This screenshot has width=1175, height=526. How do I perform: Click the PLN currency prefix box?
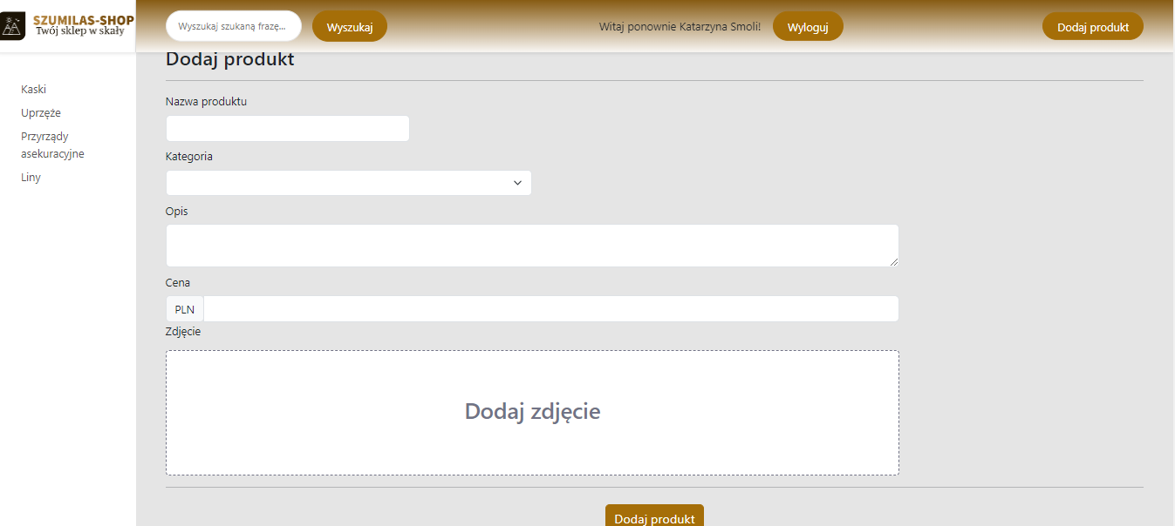click(x=185, y=309)
